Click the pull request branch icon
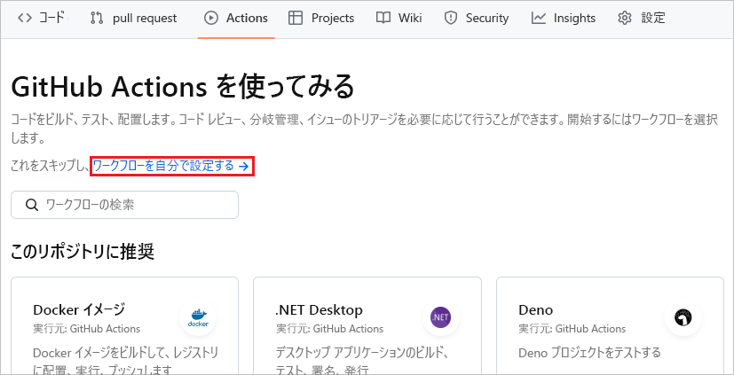 (x=97, y=18)
